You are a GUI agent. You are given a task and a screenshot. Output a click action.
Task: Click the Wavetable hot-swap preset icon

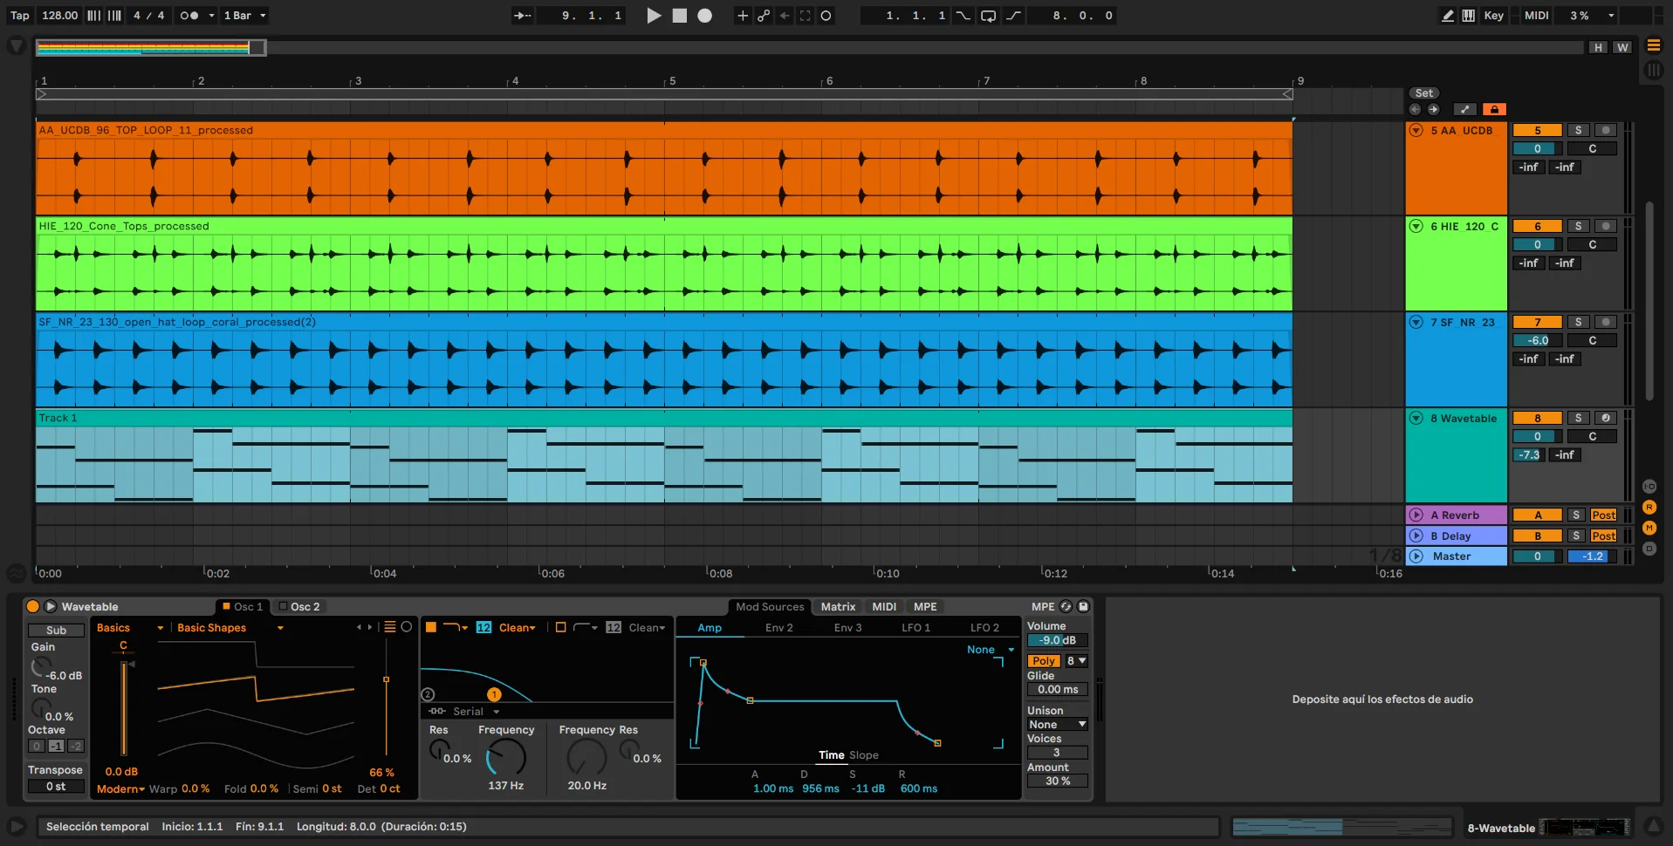1066,606
